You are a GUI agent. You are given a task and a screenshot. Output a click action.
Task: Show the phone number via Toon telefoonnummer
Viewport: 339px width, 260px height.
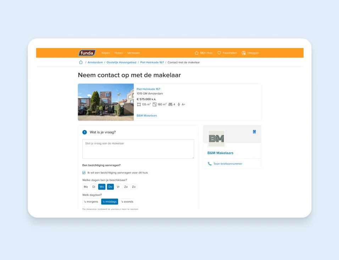coord(228,164)
